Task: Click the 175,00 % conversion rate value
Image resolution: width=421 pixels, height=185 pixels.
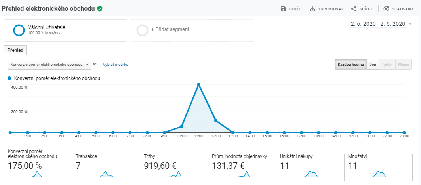Action: 25,166
